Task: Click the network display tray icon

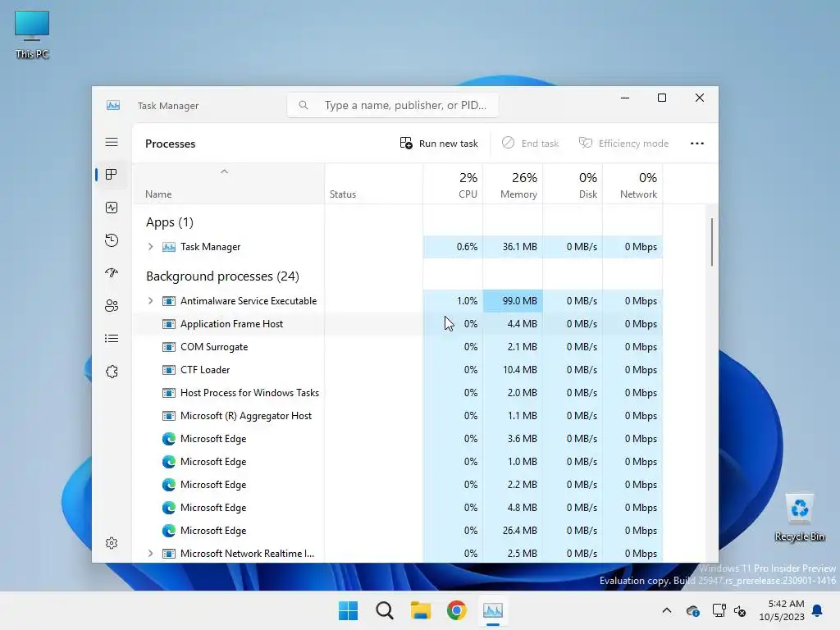Action: tap(719, 610)
